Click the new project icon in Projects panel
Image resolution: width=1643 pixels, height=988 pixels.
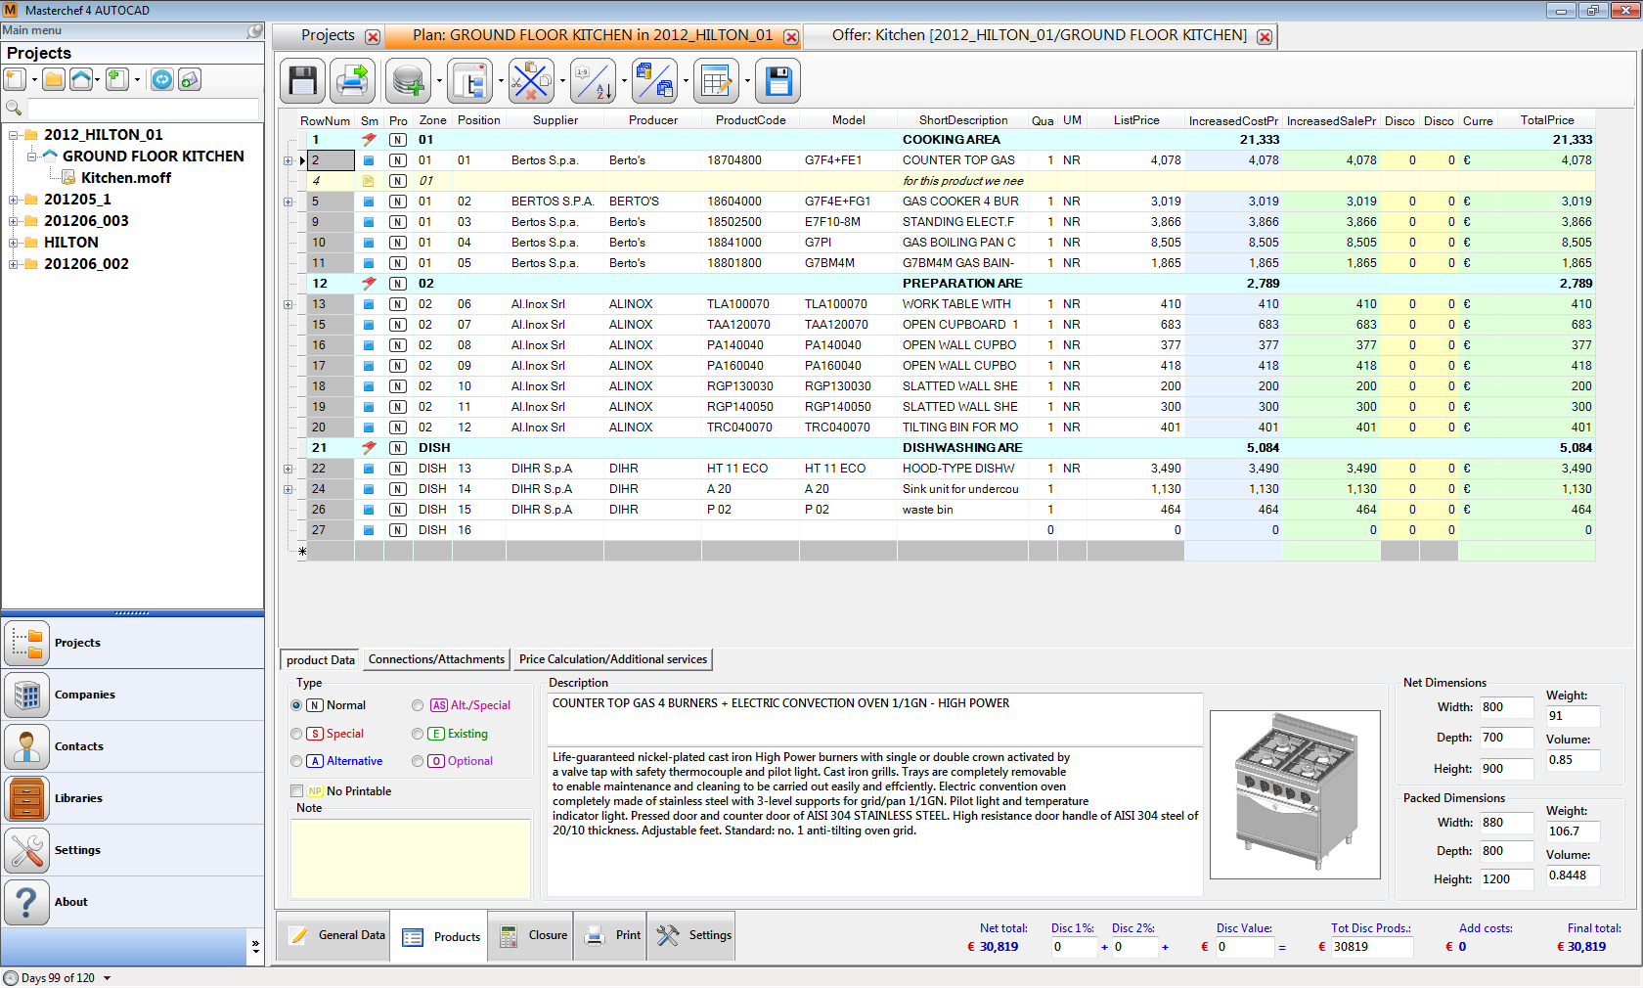point(16,79)
